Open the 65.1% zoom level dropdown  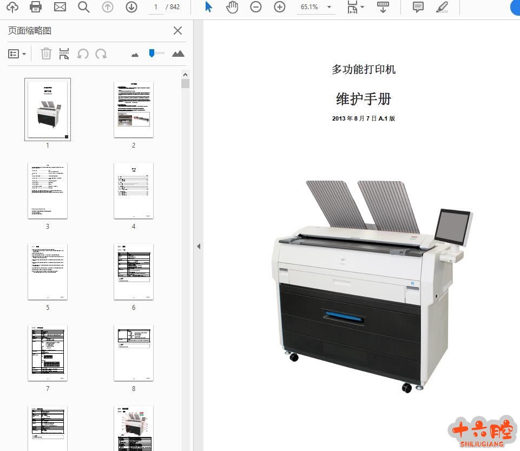pyautogui.click(x=329, y=7)
